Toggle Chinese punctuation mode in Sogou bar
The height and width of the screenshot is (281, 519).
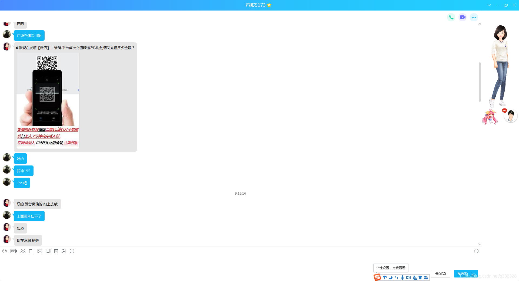(x=397, y=277)
